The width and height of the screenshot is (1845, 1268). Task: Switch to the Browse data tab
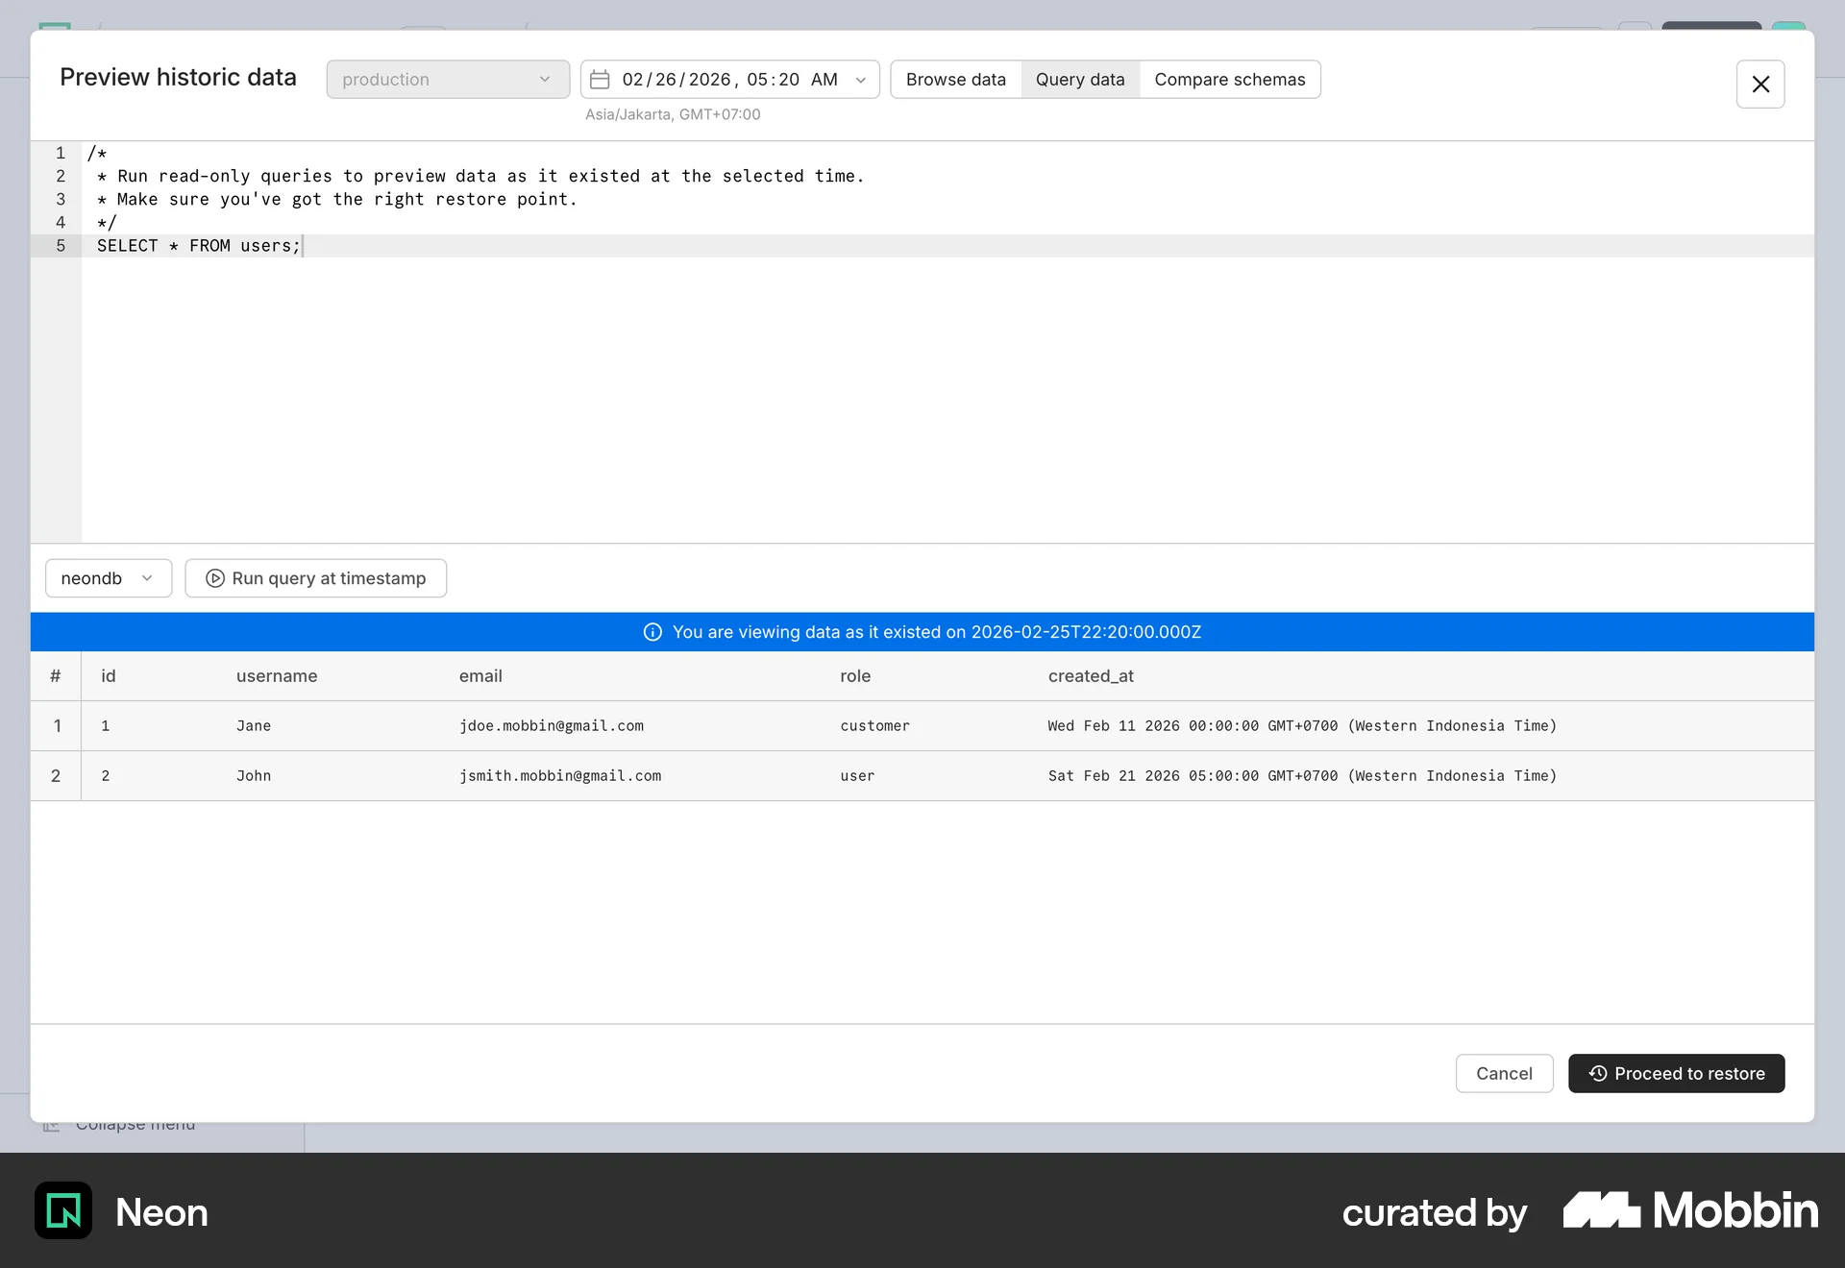point(956,80)
